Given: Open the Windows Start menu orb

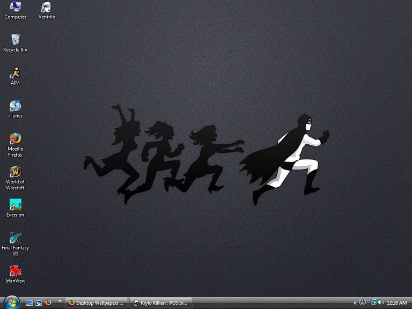Looking at the screenshot, I should click(12, 303).
